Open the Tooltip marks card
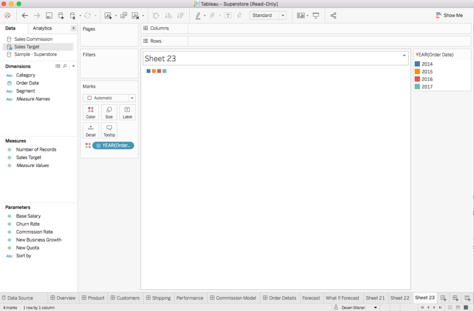This screenshot has height=311, width=474. [109, 131]
